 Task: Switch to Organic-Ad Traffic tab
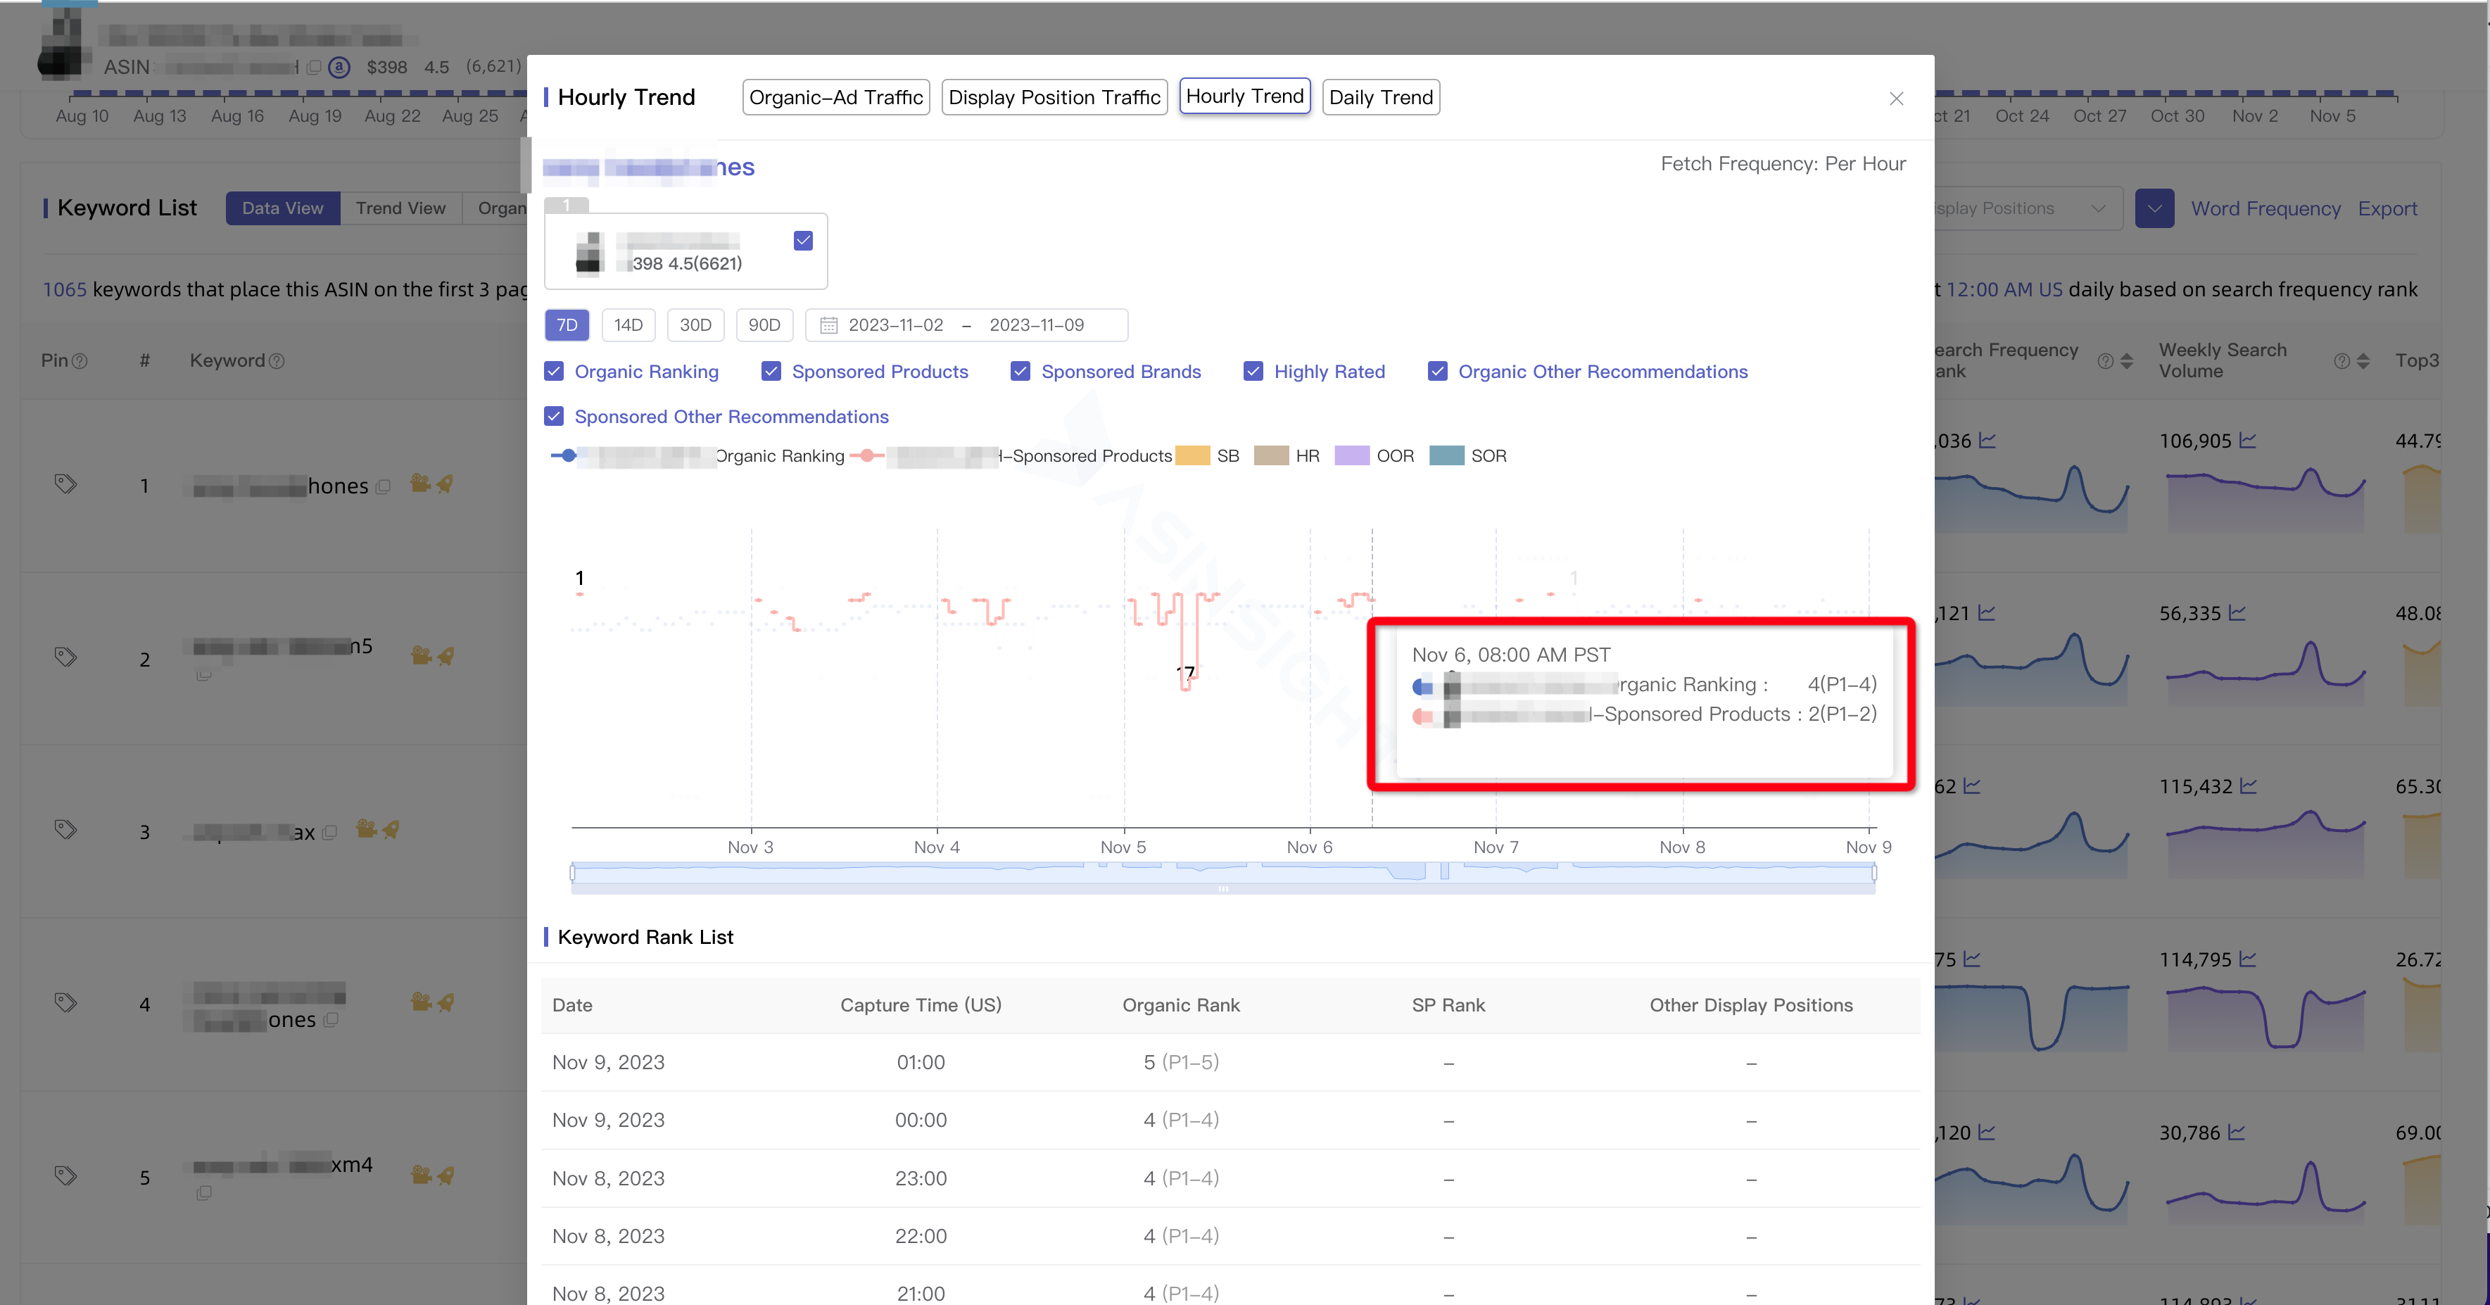click(836, 98)
